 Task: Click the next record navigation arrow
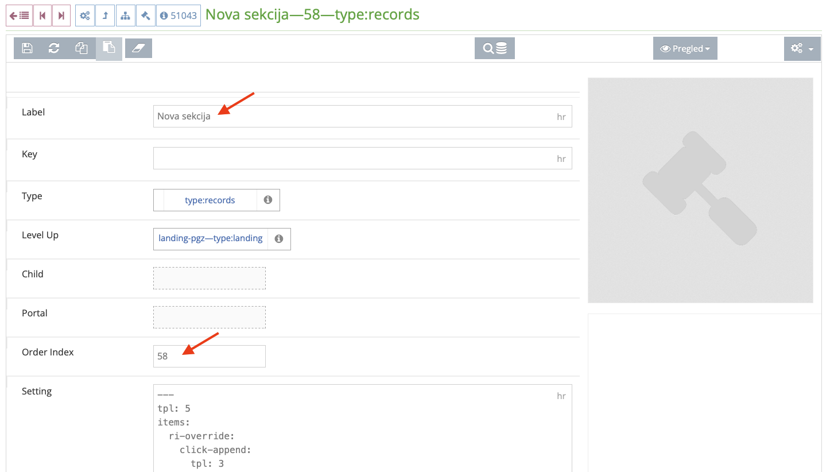coord(61,15)
